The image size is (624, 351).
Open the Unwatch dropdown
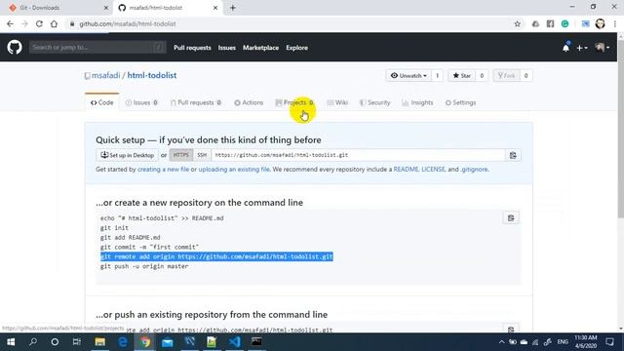409,76
